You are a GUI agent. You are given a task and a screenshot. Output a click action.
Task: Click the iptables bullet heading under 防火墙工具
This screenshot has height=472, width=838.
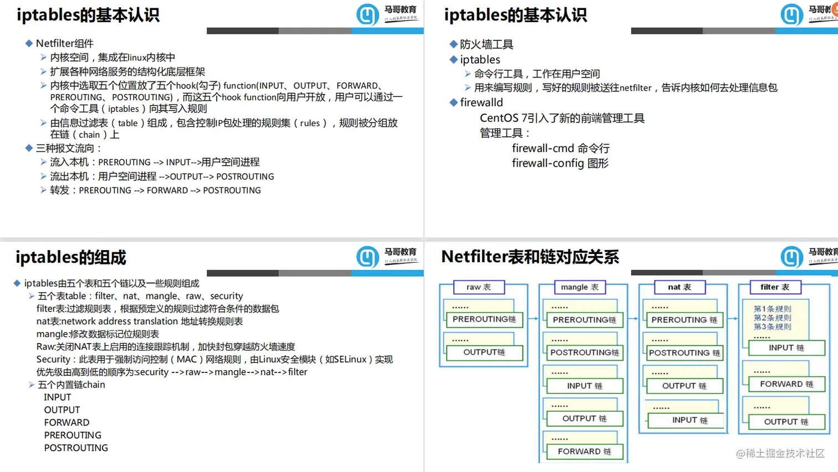click(480, 59)
